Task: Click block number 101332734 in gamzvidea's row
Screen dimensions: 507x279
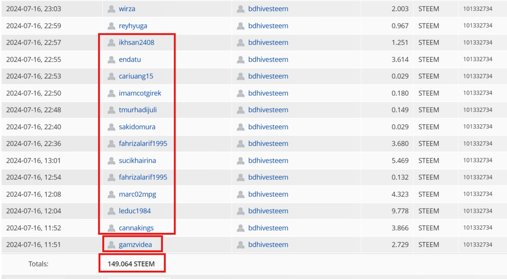Action: click(478, 245)
